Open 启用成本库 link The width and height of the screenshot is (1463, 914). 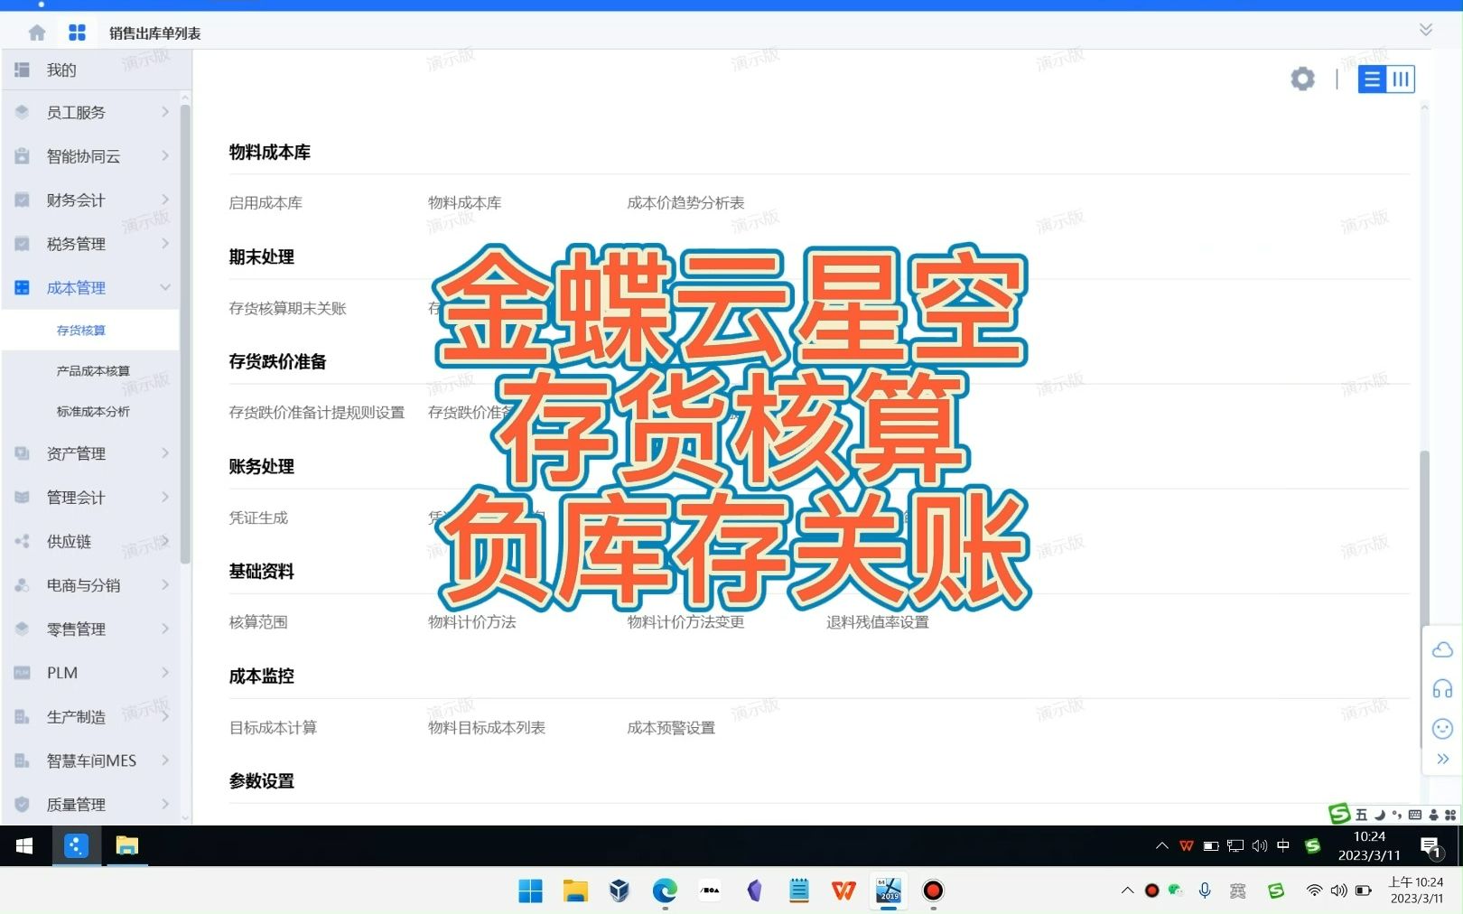coord(266,203)
